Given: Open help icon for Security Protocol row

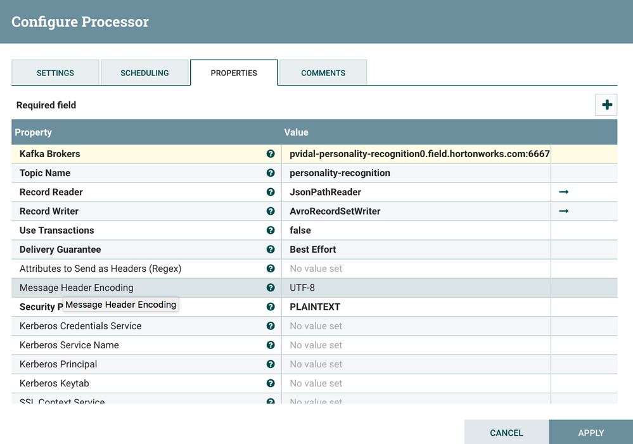Looking at the screenshot, I should [271, 307].
